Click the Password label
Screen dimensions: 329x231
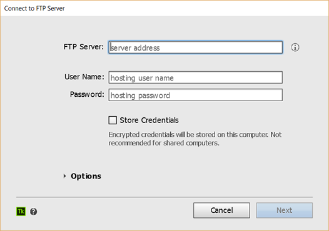[x=87, y=94]
